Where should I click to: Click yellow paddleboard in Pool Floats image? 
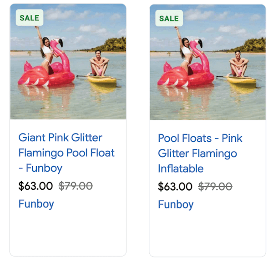click(x=241, y=79)
